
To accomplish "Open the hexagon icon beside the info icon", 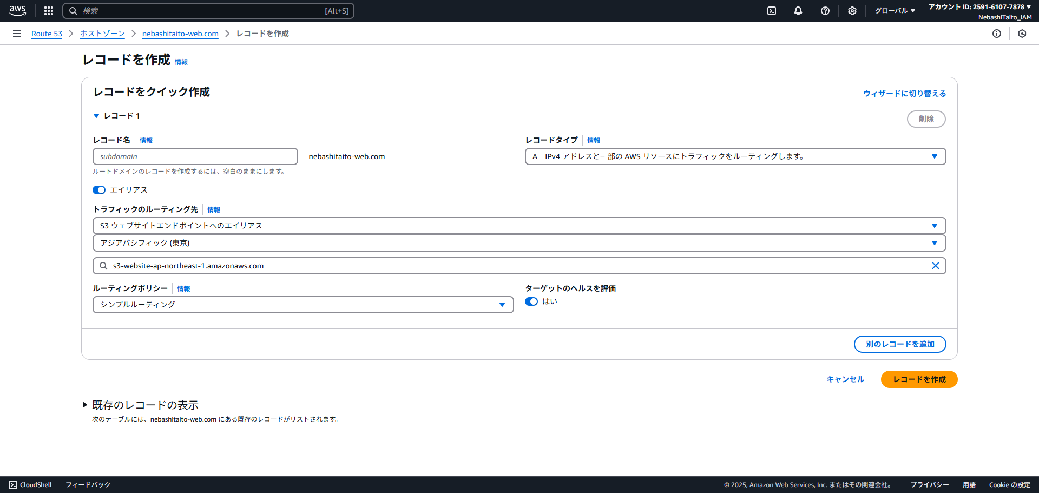I will [x=1022, y=34].
